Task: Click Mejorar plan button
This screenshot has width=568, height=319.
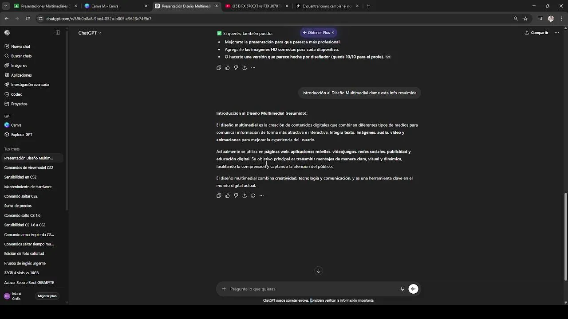Action: click(47, 296)
